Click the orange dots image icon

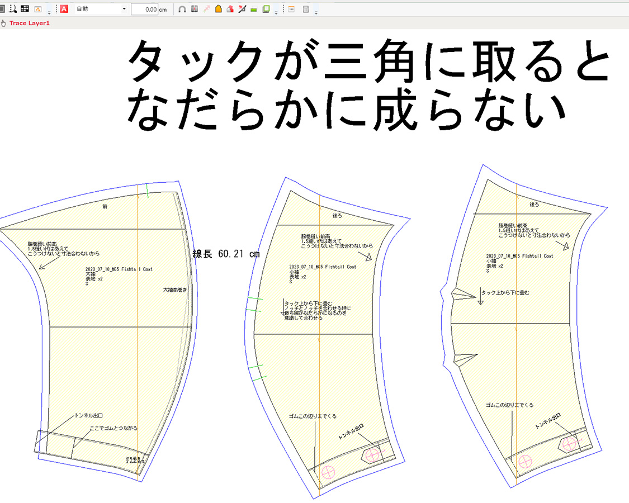38,10
